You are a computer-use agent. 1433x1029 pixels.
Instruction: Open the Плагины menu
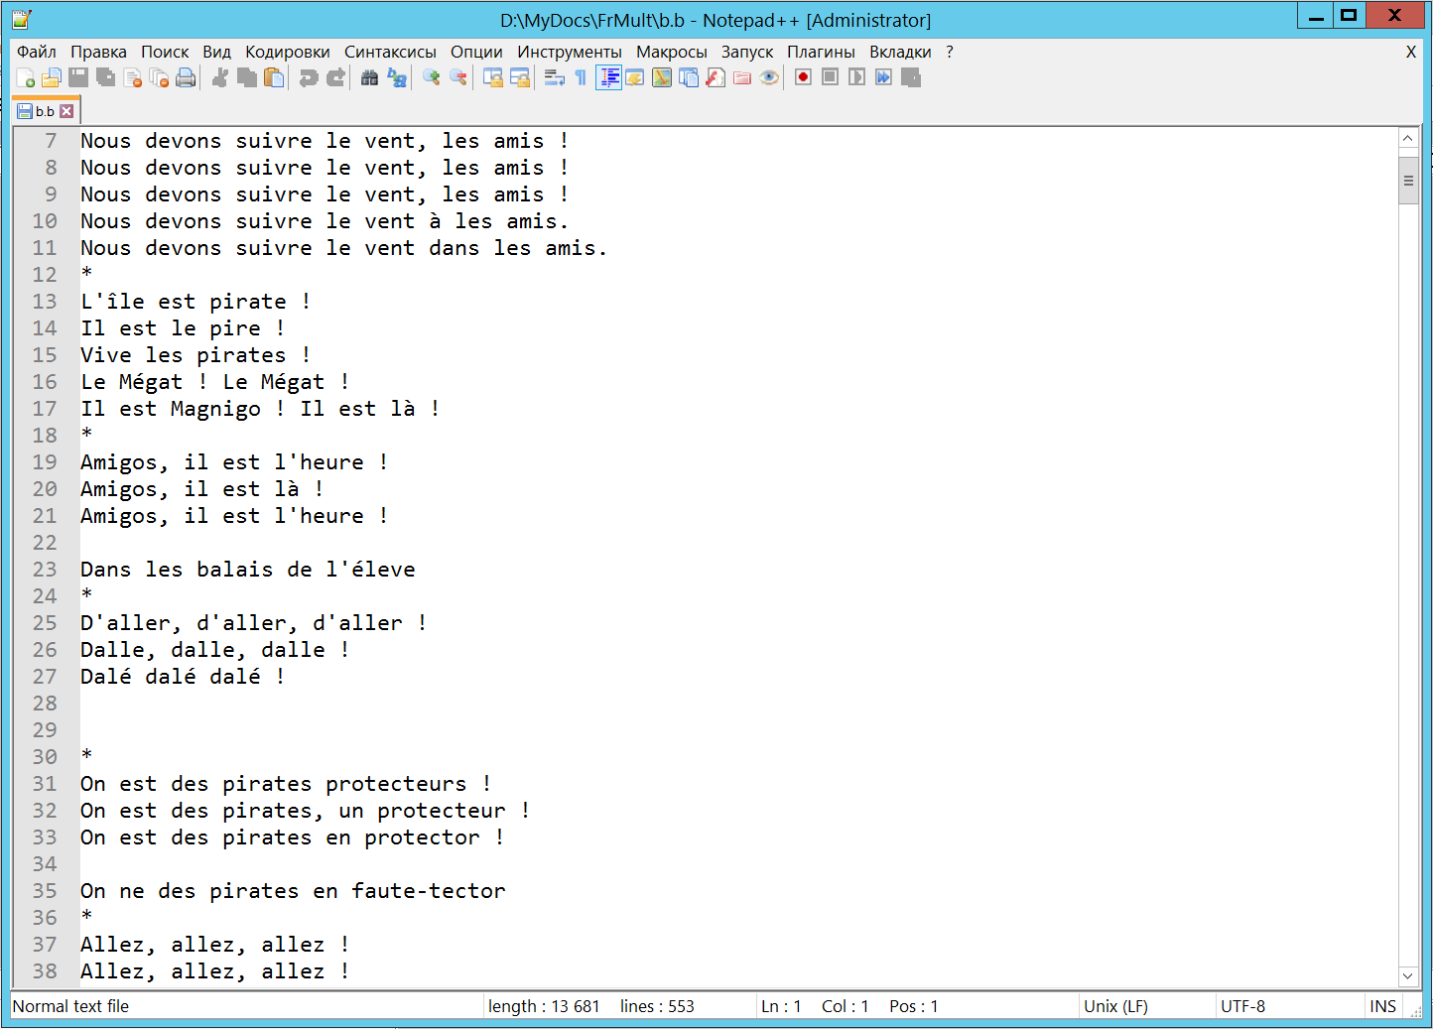[x=821, y=52]
